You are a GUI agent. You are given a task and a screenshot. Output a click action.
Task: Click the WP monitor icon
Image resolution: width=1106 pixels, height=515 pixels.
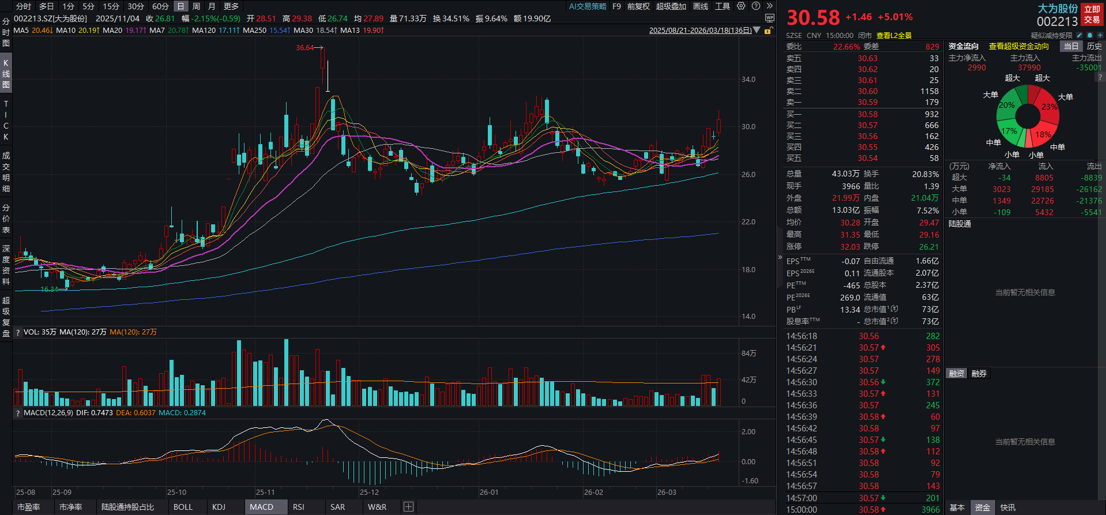pyautogui.click(x=769, y=18)
